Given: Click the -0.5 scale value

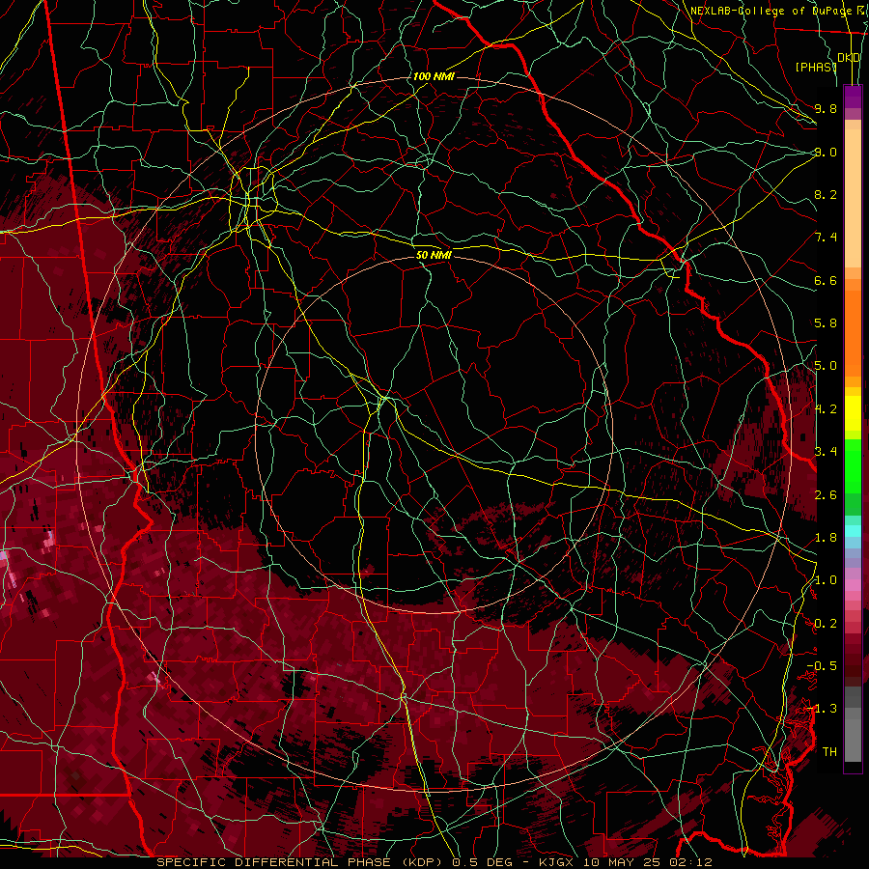Looking at the screenshot, I should tap(822, 666).
